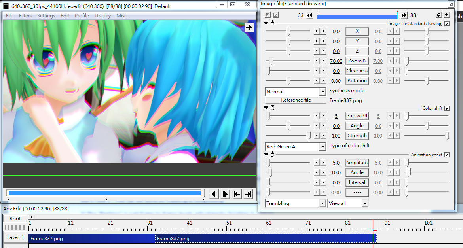Click the Zoom% parameter button
Image resolution: width=463 pixels, height=248 pixels.
(357, 61)
